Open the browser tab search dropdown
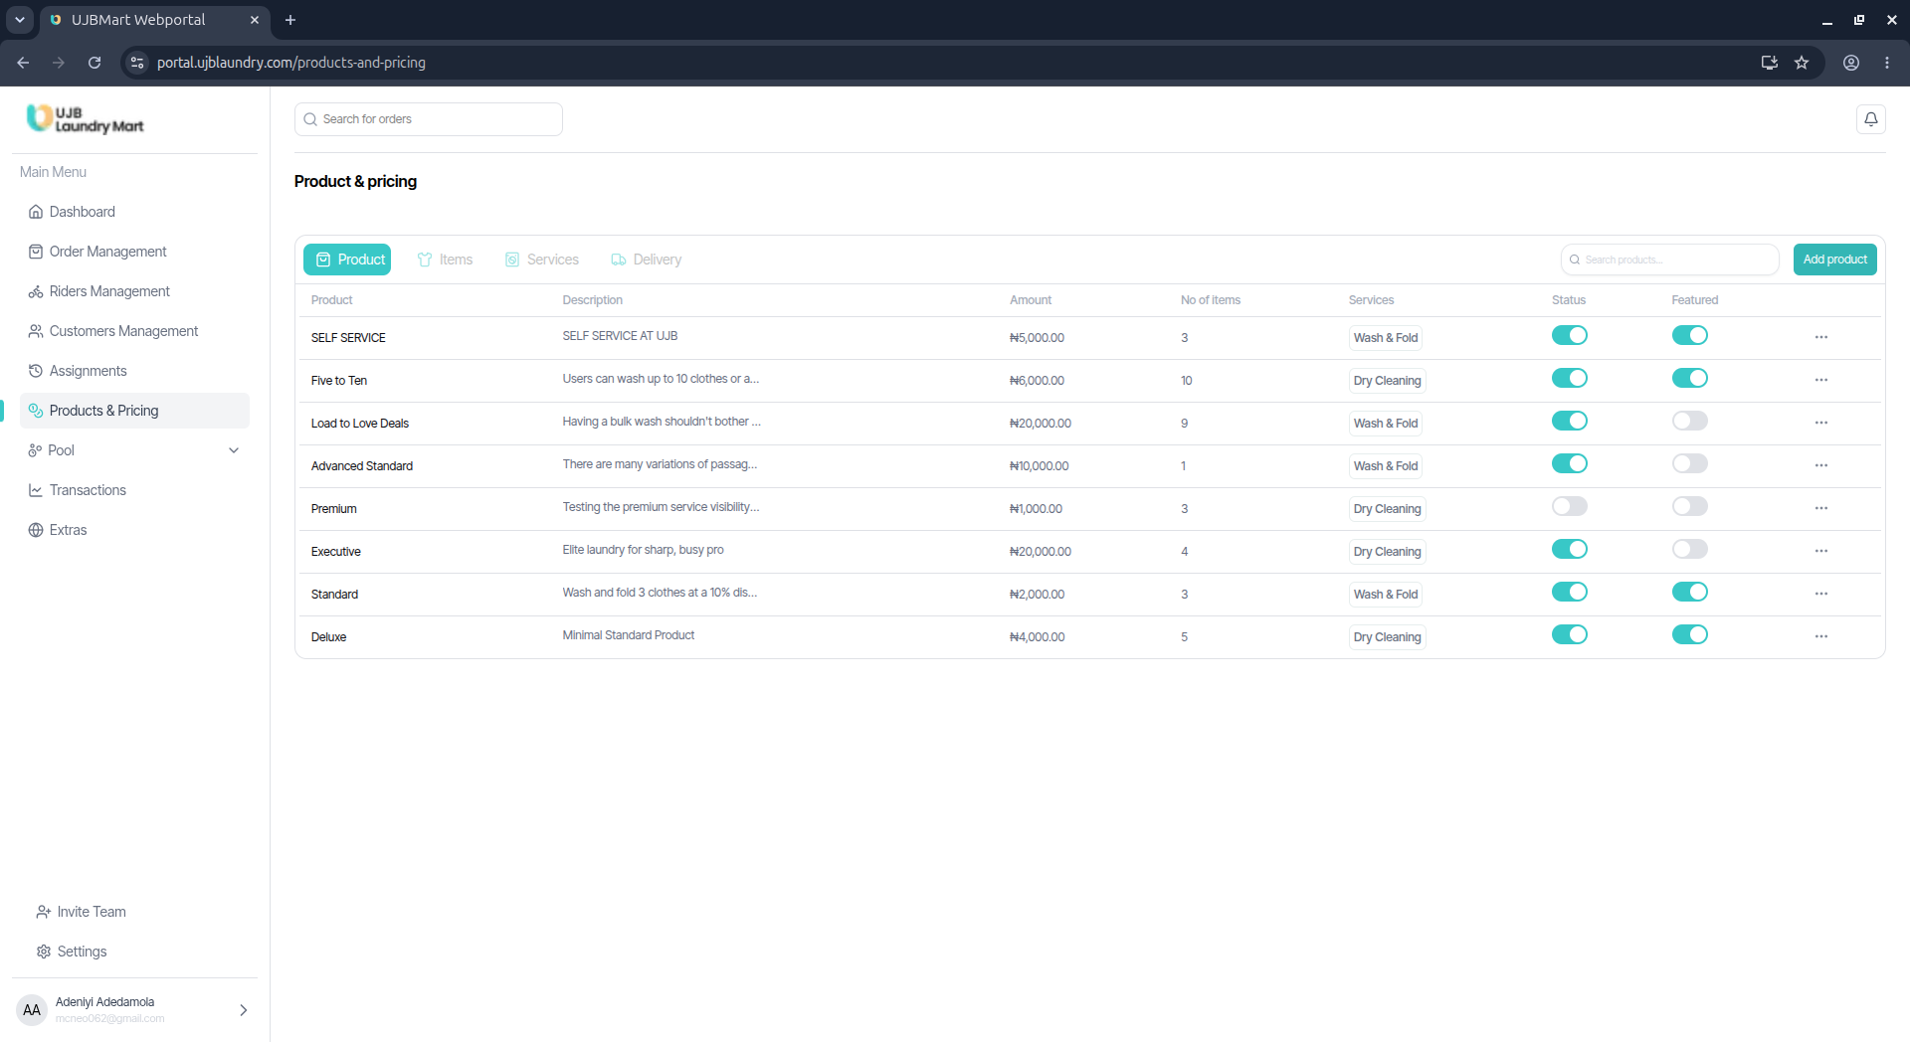 click(19, 20)
